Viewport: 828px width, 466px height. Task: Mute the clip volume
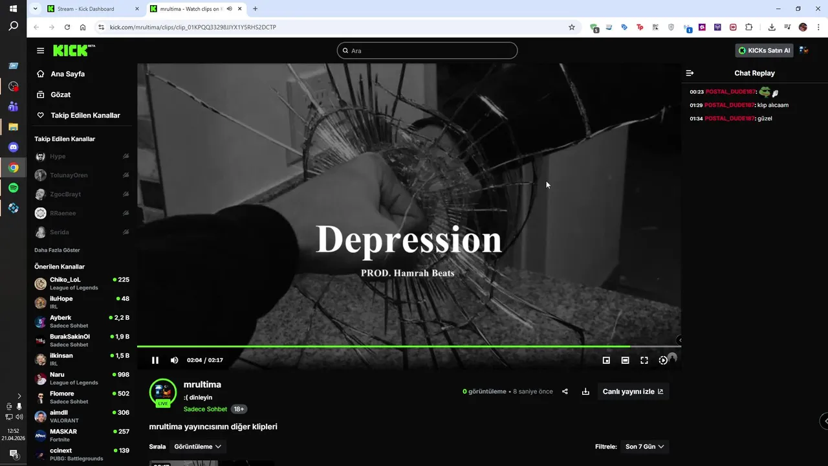pos(174,361)
